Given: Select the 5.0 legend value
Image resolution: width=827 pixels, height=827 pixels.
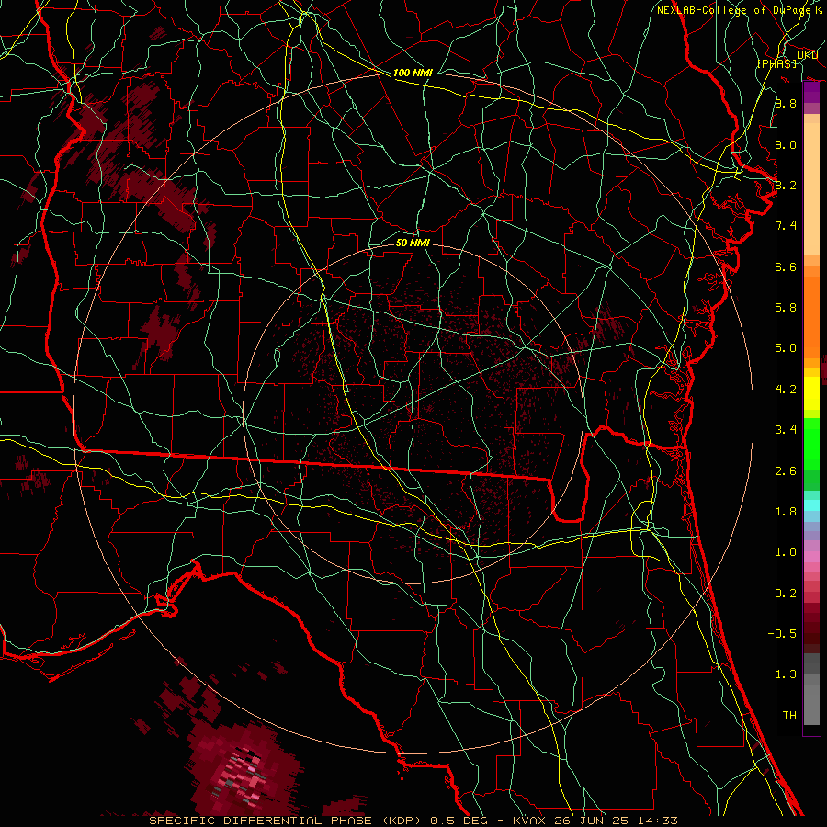Looking at the screenshot, I should tap(786, 348).
